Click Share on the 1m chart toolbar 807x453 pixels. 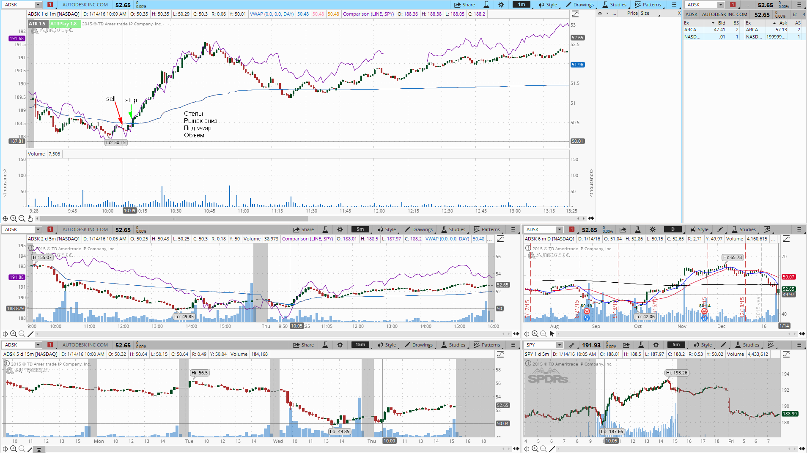(x=464, y=5)
